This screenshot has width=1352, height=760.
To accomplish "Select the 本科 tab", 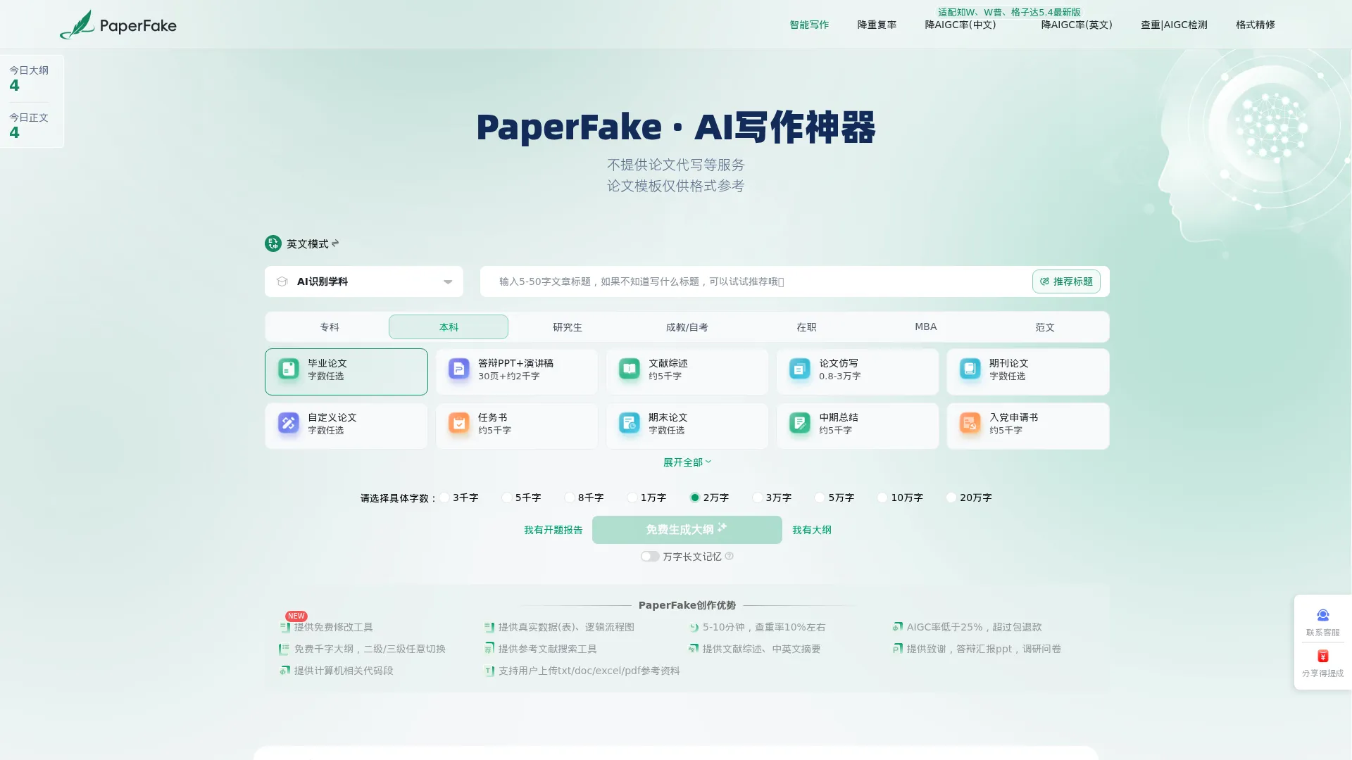I will 449,327.
